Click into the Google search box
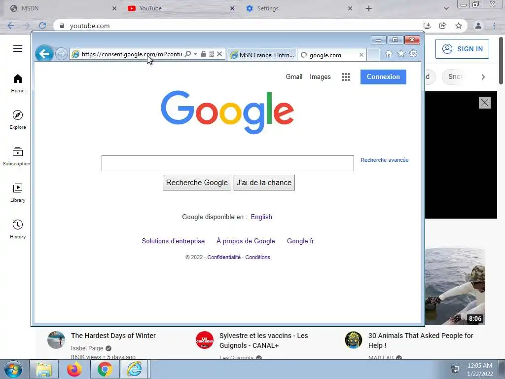 point(228,163)
